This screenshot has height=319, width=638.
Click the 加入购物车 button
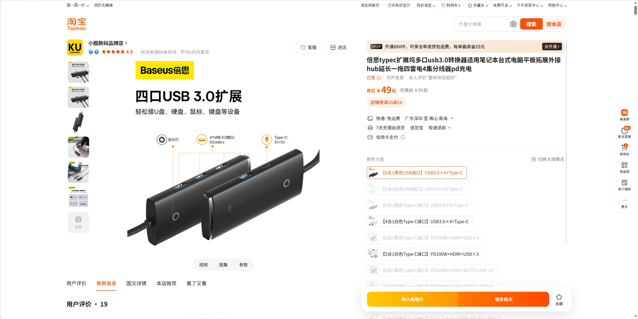coord(412,299)
